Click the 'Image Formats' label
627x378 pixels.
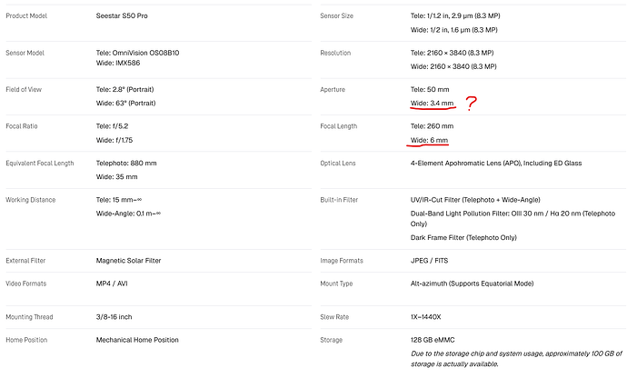(x=342, y=261)
